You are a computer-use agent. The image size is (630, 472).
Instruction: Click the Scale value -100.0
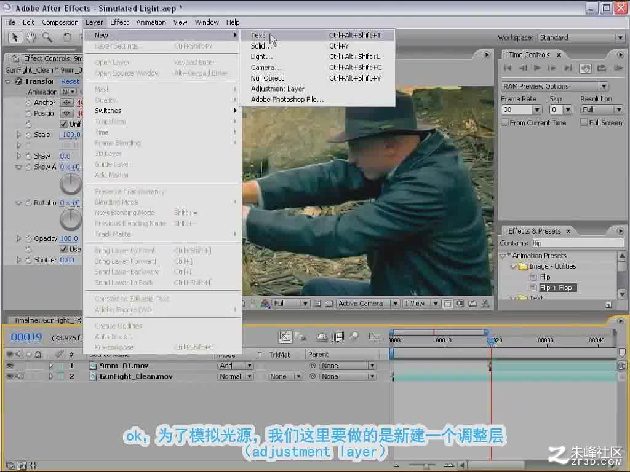coord(70,135)
